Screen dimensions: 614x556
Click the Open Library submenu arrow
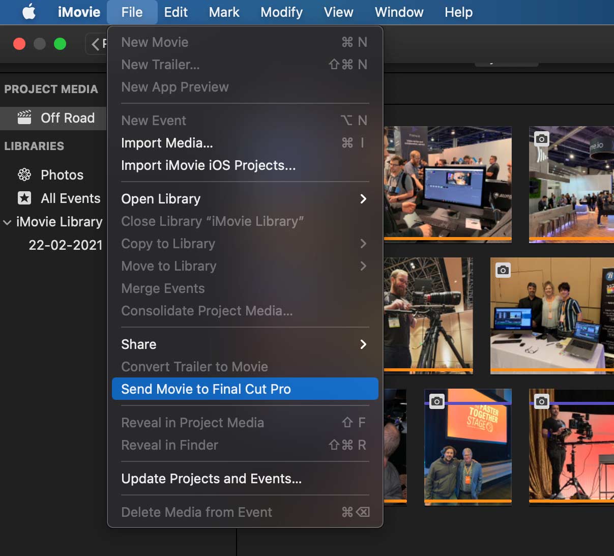[363, 199]
